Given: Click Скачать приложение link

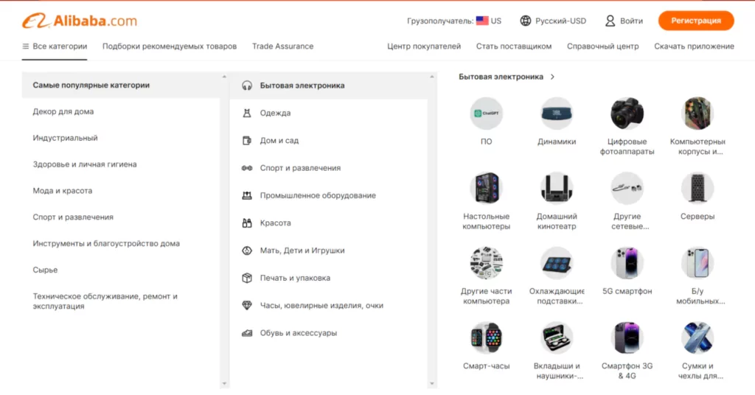Looking at the screenshot, I should pos(694,46).
